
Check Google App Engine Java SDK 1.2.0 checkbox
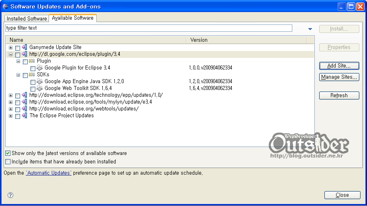33,82
